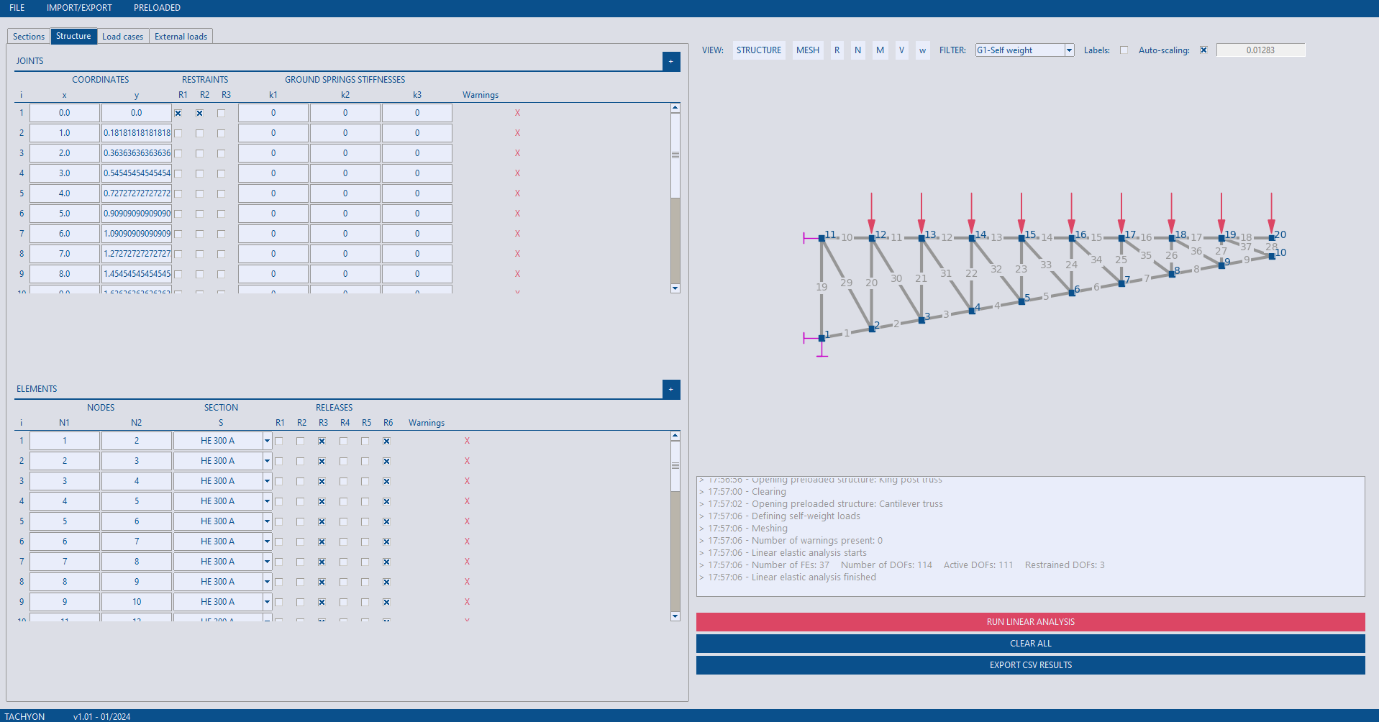
Task: Switch to the Load cases tab
Action: click(122, 37)
